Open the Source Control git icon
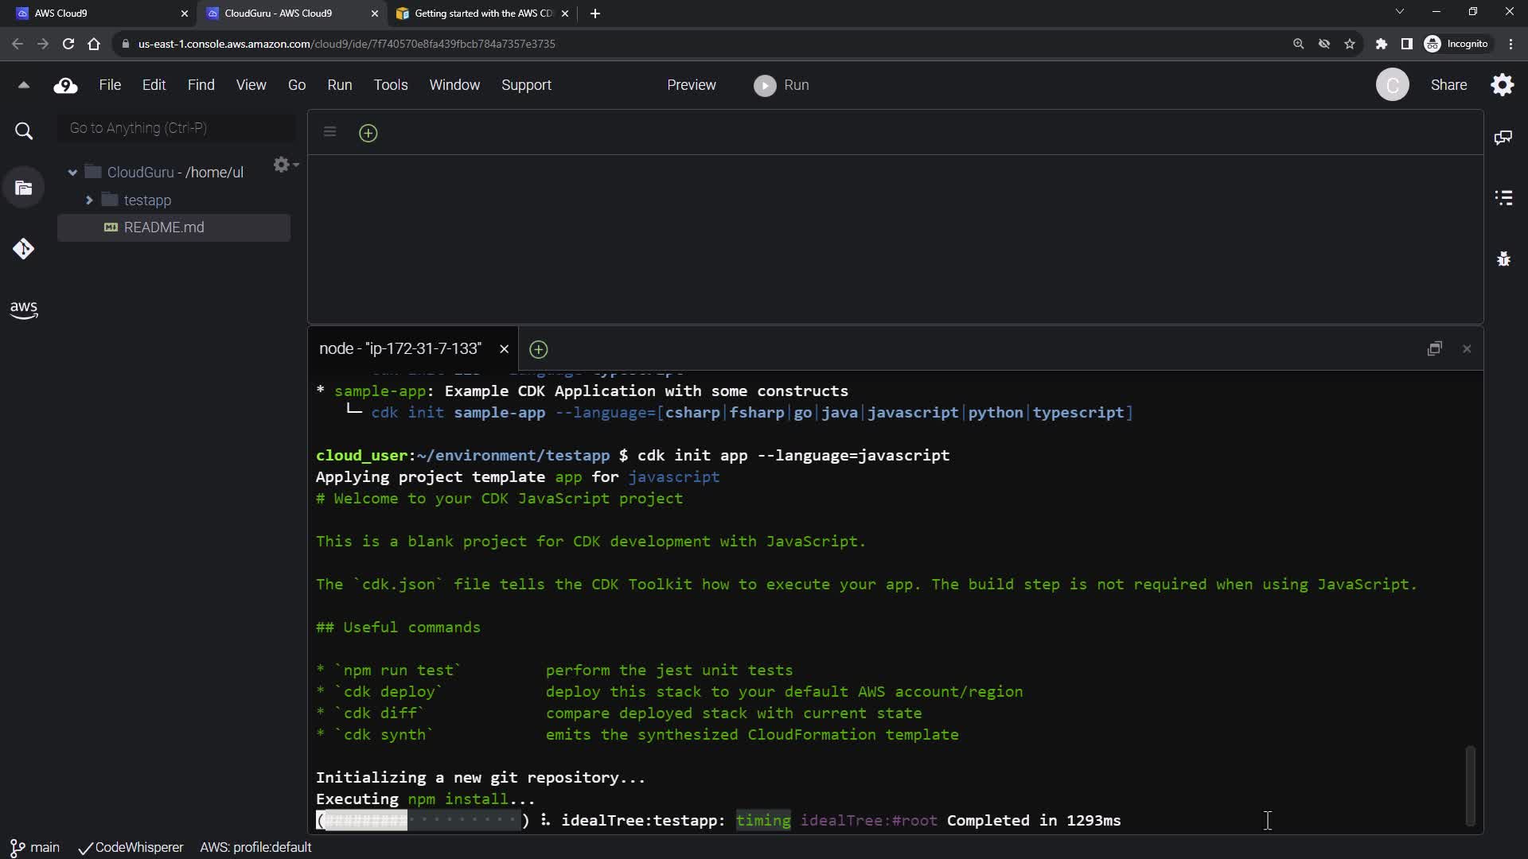Viewport: 1528px width, 859px height. tap(24, 249)
